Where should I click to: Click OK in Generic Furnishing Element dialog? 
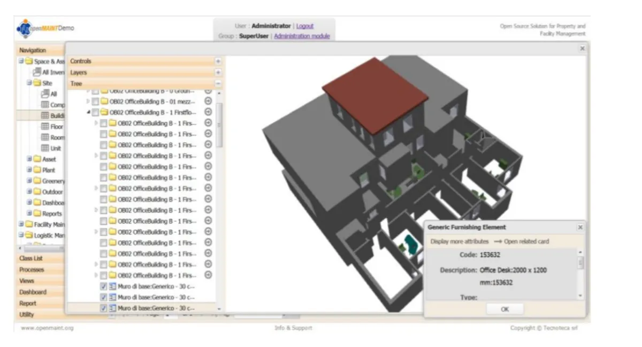(x=505, y=309)
